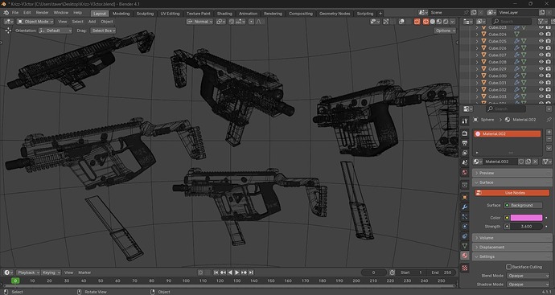Select wireframe viewport shading
The height and width of the screenshot is (295, 555).
(425, 22)
